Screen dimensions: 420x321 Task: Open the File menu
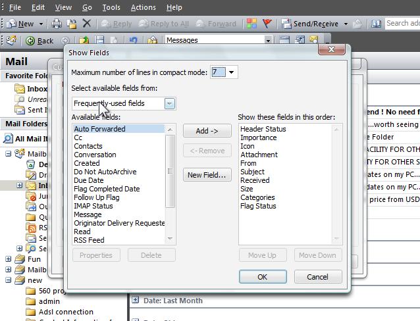(x=14, y=7)
